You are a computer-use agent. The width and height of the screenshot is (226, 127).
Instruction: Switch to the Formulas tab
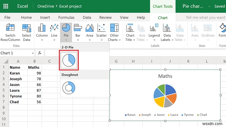point(66,17)
